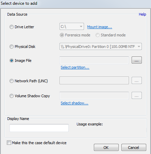Image resolution: width=151 pixels, height=154 pixels.
Task: Click the Network Path browse ellipsis button
Action: click(137, 81)
